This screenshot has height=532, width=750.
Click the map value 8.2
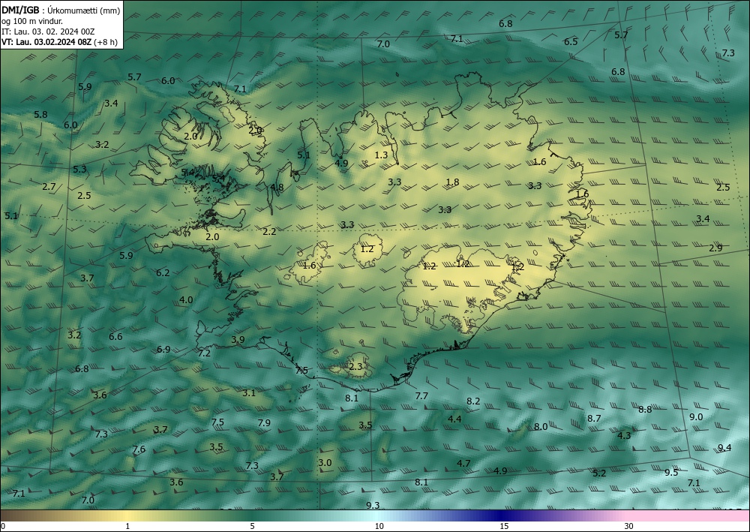click(473, 401)
